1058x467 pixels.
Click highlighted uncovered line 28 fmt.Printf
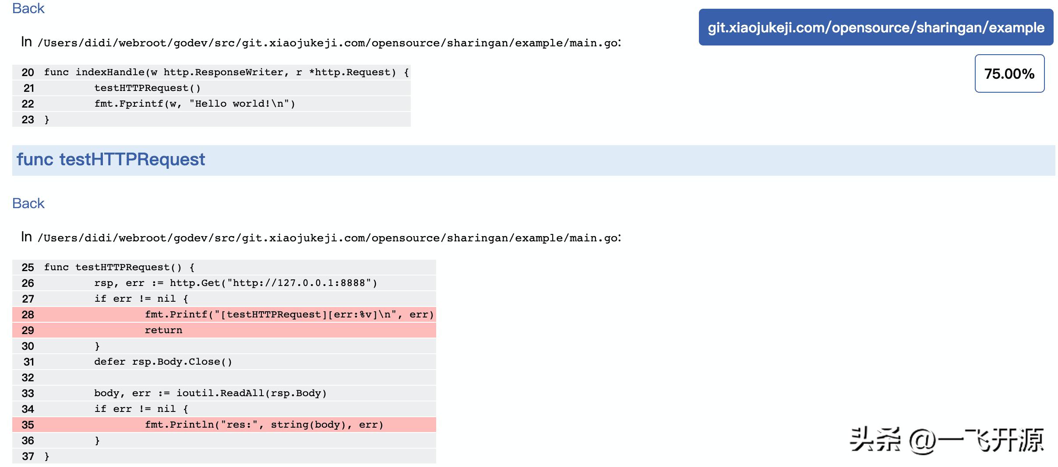point(289,314)
